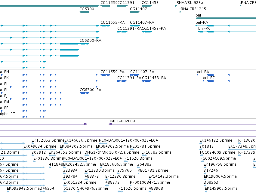Select the CG11391 gene label
Screen dimensions: 256x193
point(126,3)
